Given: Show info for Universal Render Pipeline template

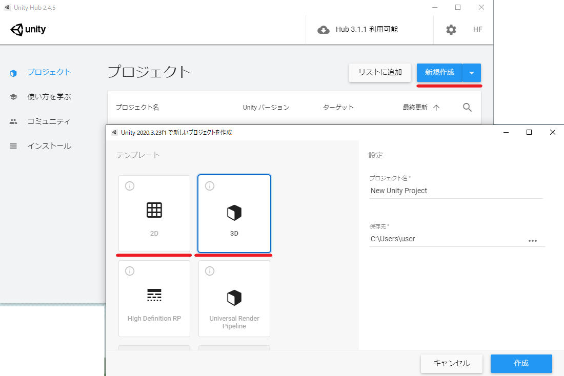Looking at the screenshot, I should [210, 270].
